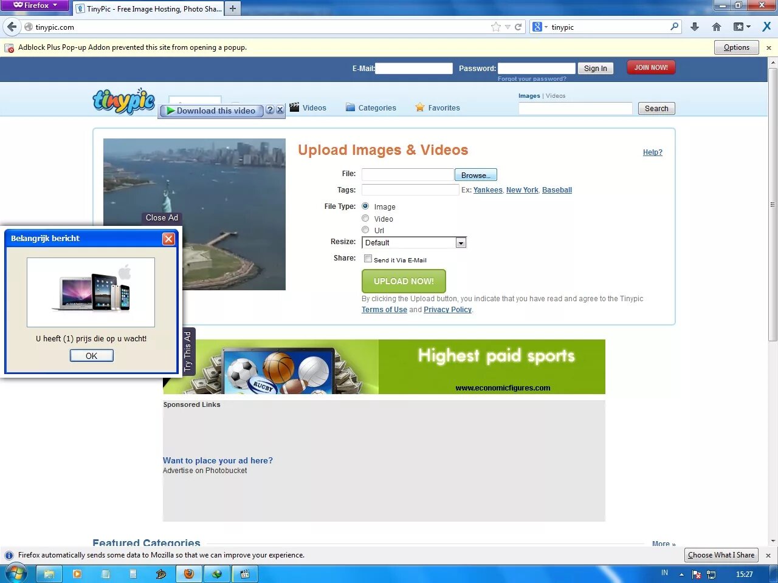The width and height of the screenshot is (778, 583).
Task: Click Close Ad on the video ad
Action: point(162,217)
